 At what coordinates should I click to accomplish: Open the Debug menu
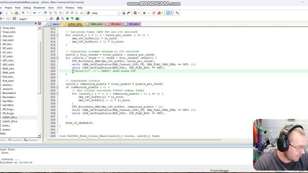27,8
